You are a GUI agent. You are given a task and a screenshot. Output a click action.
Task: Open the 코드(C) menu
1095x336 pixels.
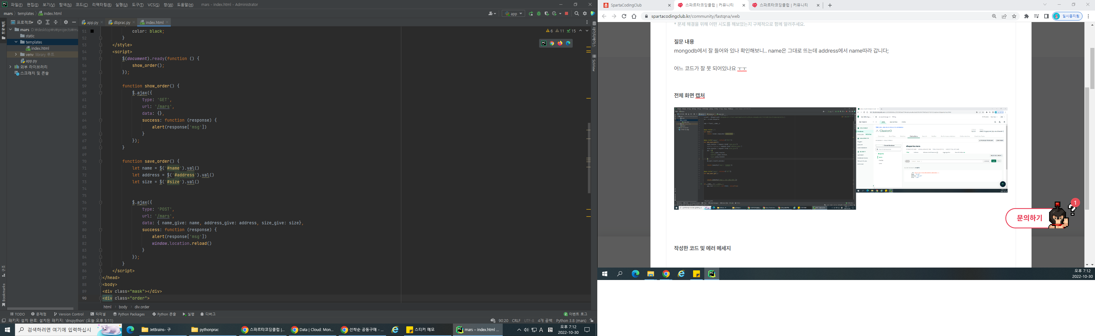click(x=82, y=5)
